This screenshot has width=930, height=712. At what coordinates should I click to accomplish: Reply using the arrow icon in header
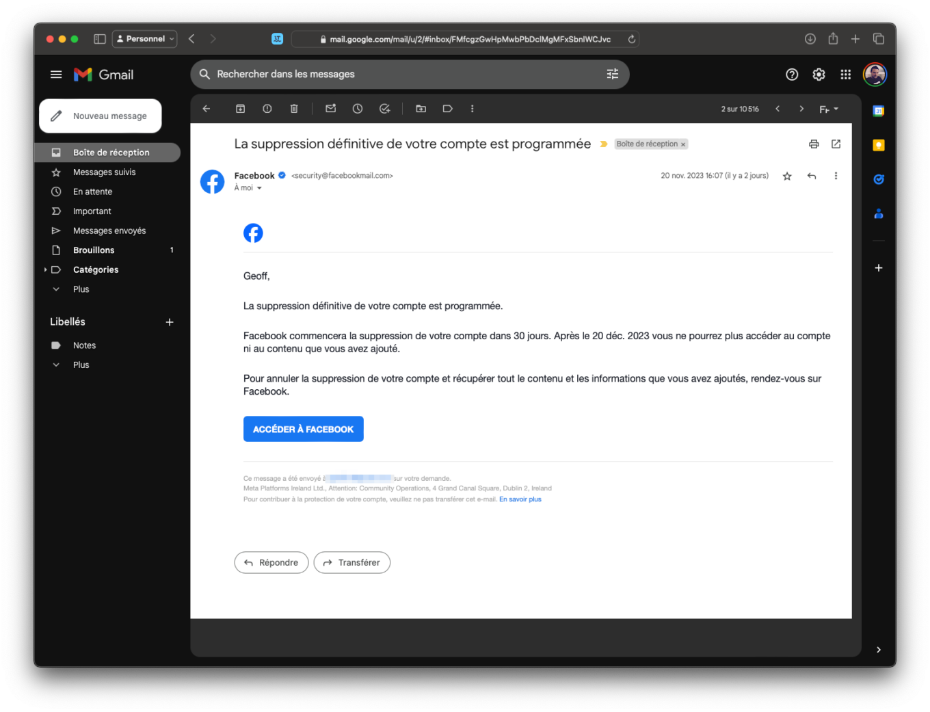(812, 176)
